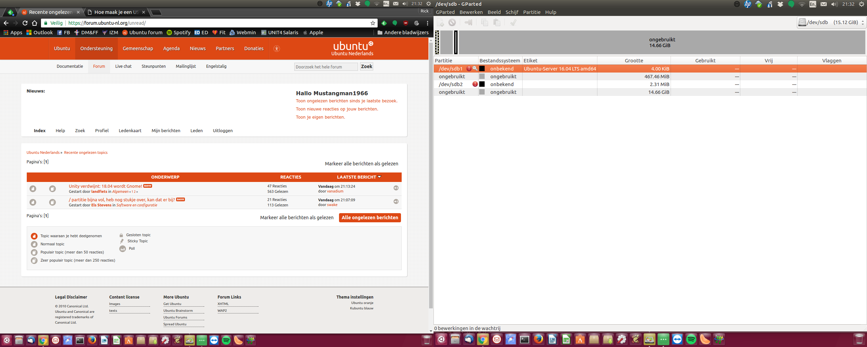Toggle sort via LAATSTE BERICHT arrow
This screenshot has width=867, height=347.
[379, 177]
